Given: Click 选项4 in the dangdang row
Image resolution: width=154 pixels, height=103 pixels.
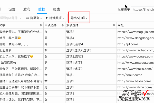Looking at the screenshot, I should 70,38.
